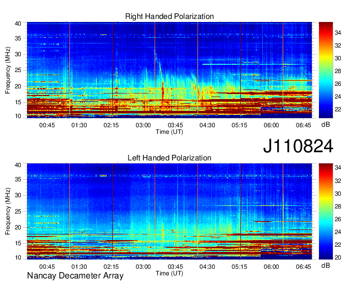Click the "Right Handed Polarization" plot title
Screen dimensions: 347x282
pos(169,16)
